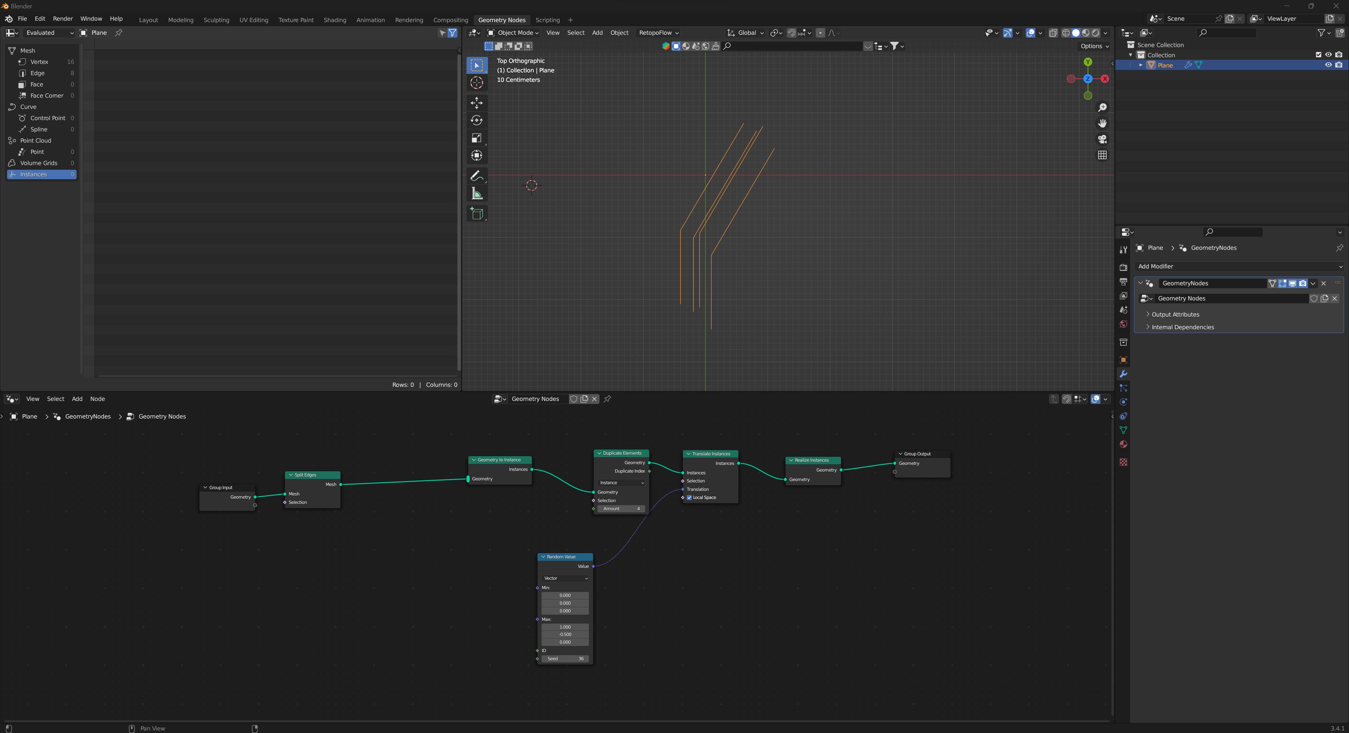Viewport: 1349px width, 733px height.
Task: Open the Render menu
Action: 63,19
